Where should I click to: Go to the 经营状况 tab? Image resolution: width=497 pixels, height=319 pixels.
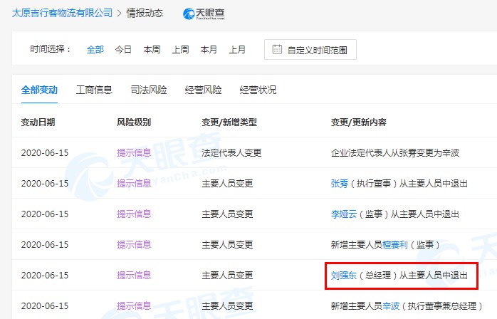coord(258,90)
